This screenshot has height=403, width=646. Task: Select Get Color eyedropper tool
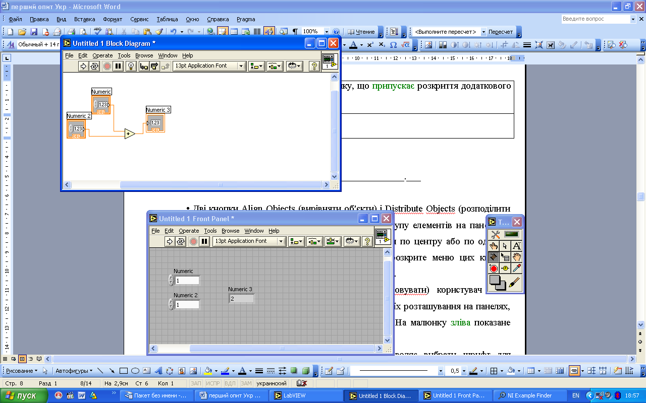(x=517, y=268)
